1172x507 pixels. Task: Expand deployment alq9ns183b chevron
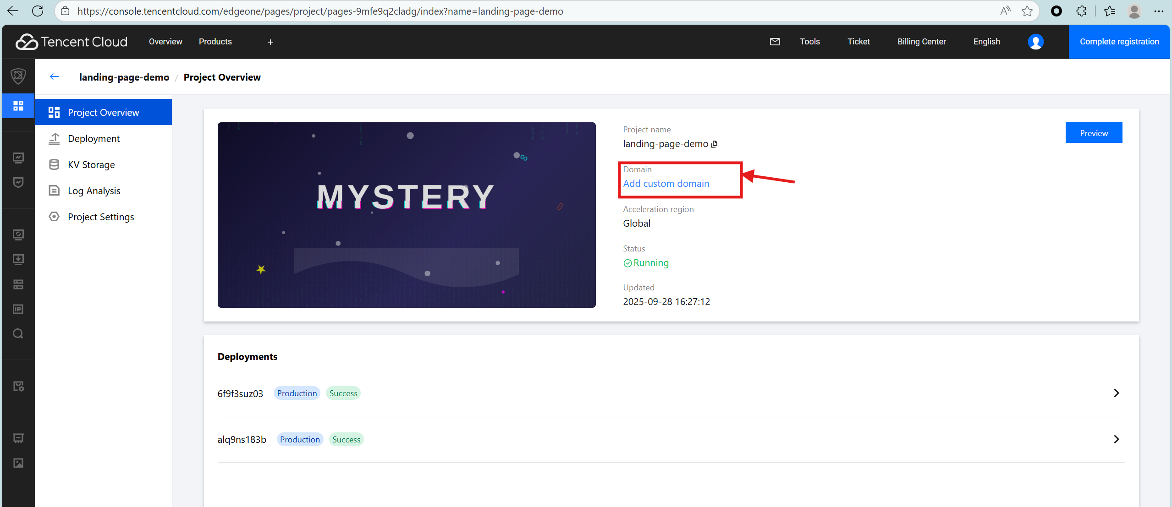(1116, 439)
